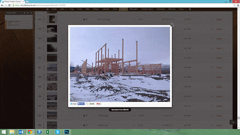Select the highlighted Photos tab
Screen dimensions: 240x135
[123, 9]
